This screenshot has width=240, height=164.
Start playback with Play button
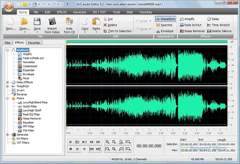click(71, 142)
